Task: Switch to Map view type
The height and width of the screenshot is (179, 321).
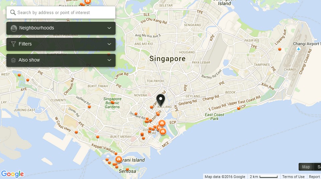Action: click(x=306, y=167)
